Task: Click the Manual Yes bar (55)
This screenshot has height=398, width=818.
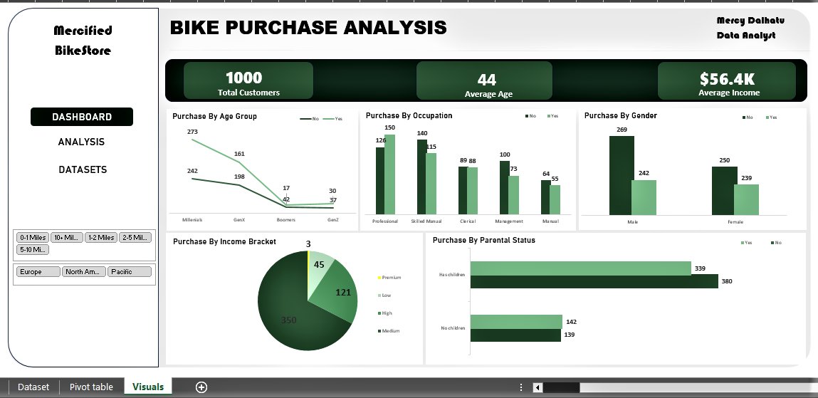Action: point(555,200)
